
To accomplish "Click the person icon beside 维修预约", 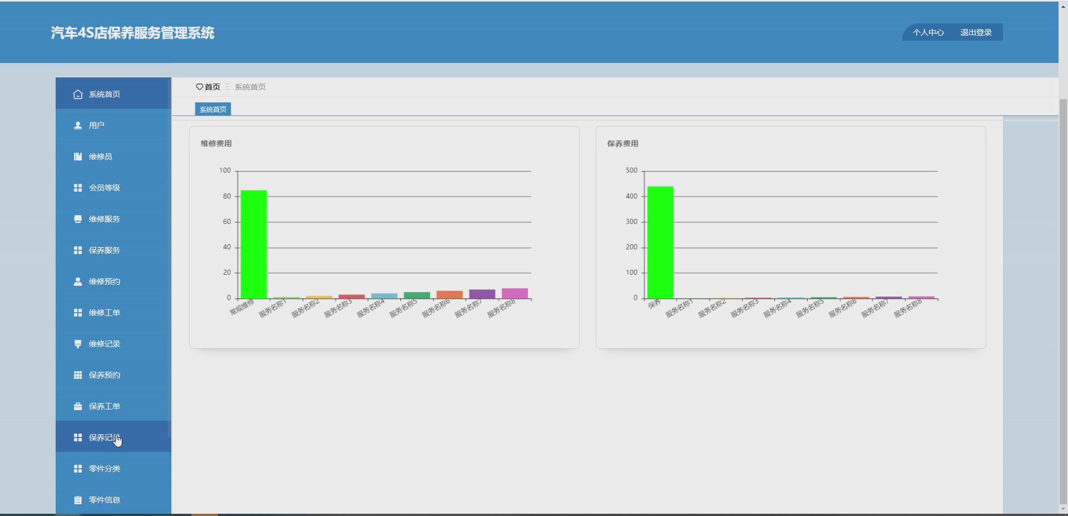I will click(78, 281).
